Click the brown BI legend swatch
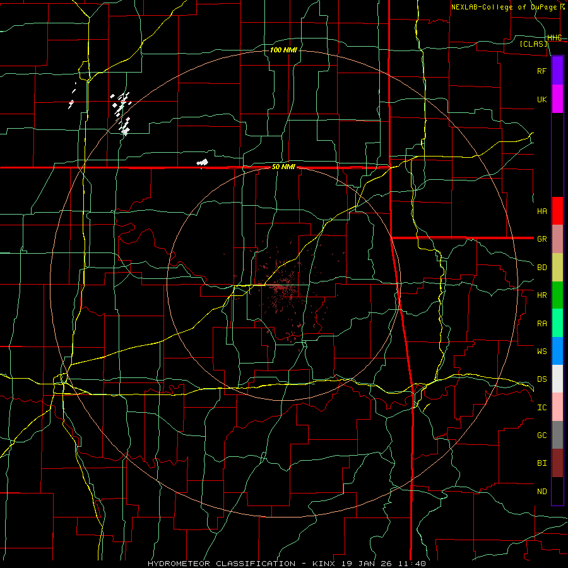568x568 pixels. 557,463
